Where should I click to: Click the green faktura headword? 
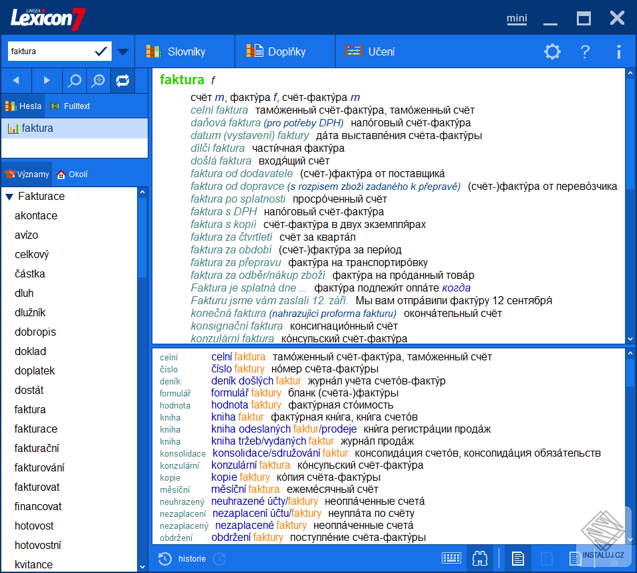pos(182,80)
